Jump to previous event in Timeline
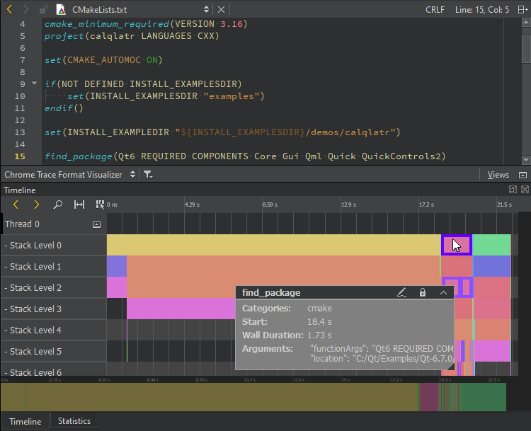Viewport: 531px width, 431px height. 16,205
